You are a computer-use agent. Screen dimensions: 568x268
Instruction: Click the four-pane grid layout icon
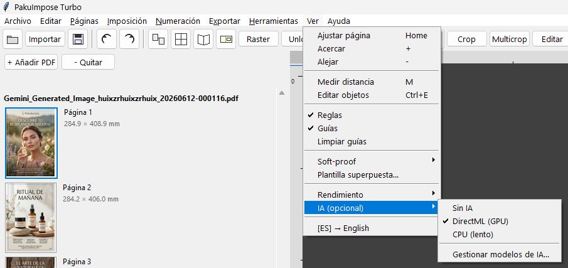coord(181,39)
